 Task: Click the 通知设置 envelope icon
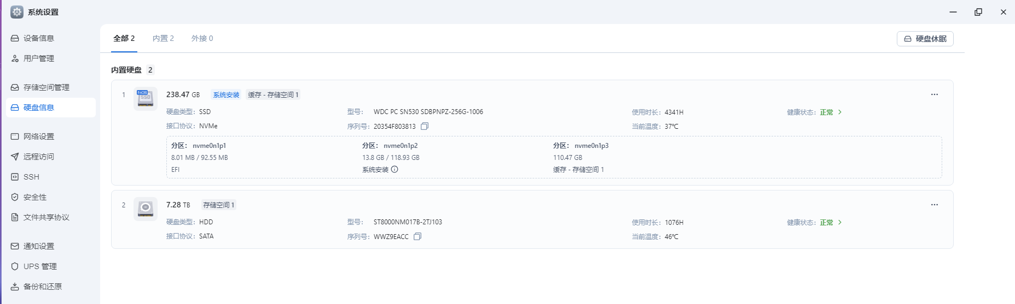pyautogui.click(x=15, y=246)
